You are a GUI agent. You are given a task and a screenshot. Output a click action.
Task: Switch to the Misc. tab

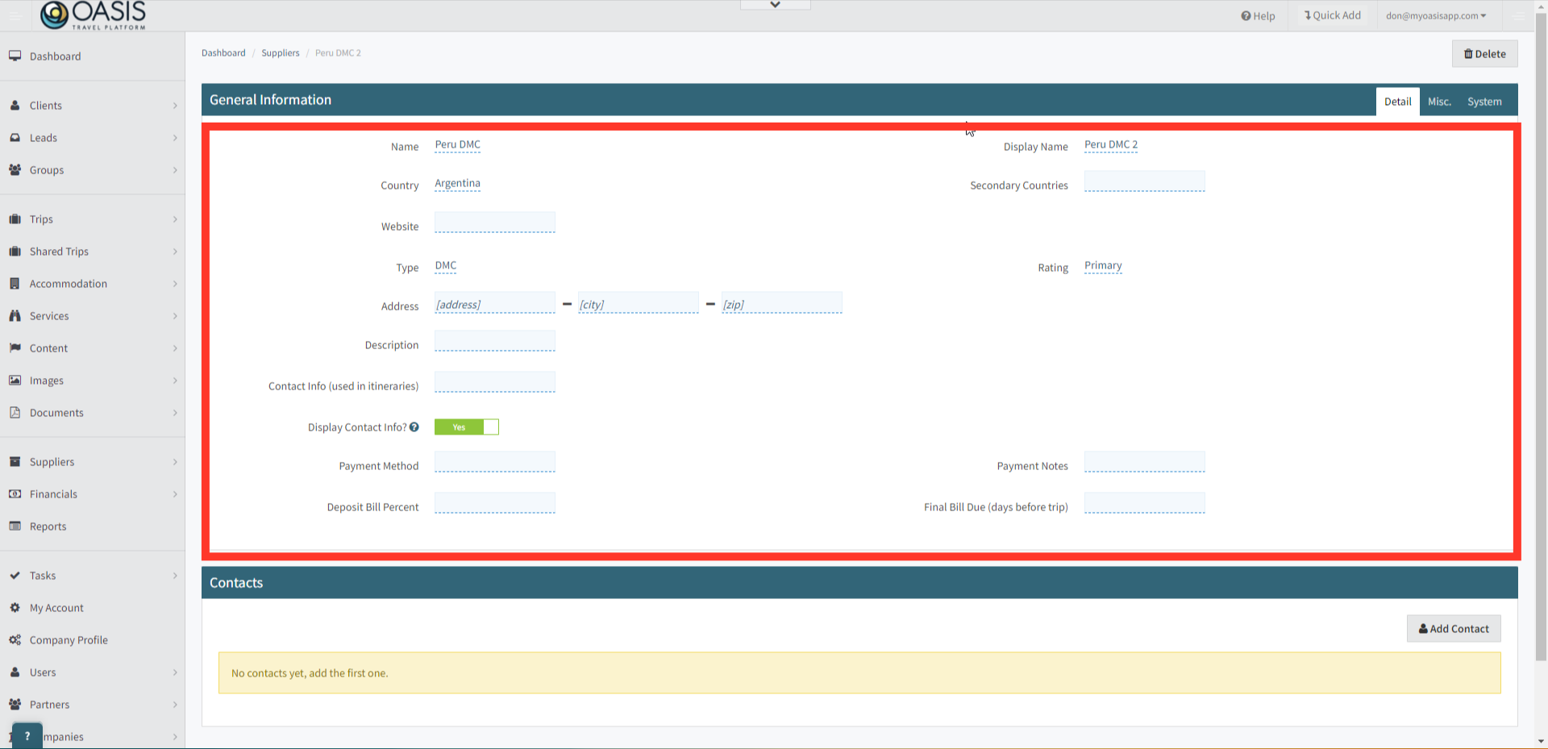pos(1440,101)
